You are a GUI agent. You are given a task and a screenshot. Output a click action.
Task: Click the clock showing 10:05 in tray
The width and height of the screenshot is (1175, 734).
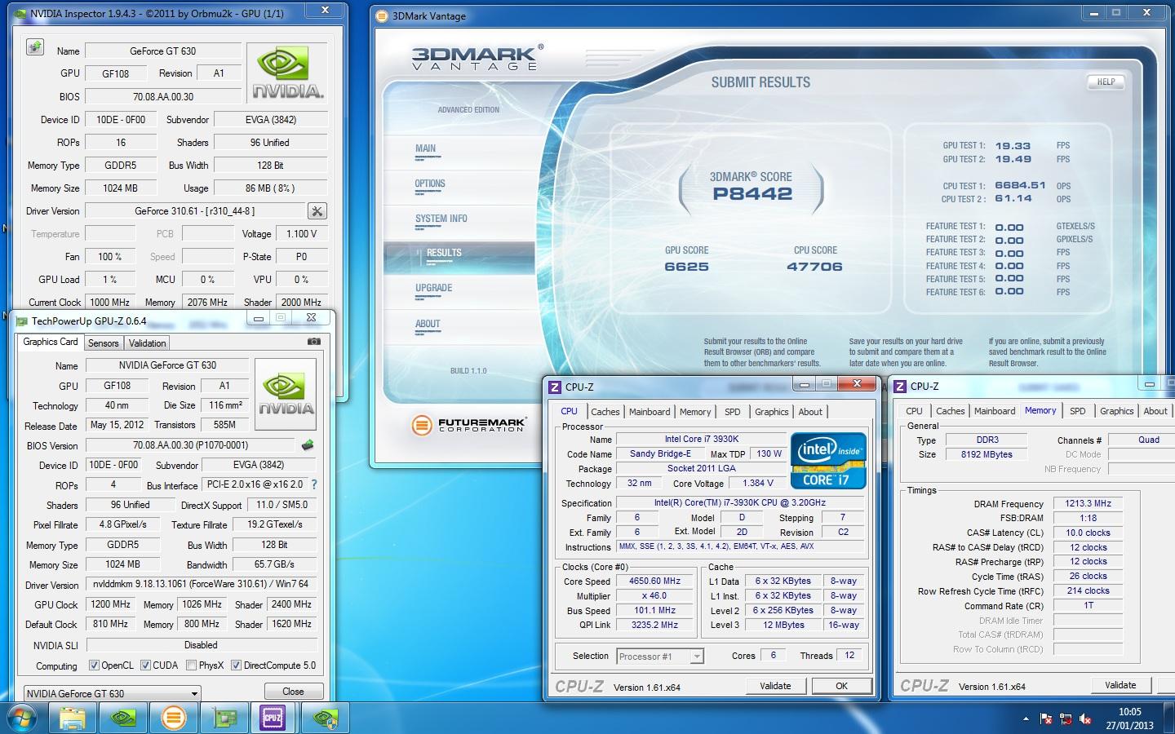point(1130,712)
